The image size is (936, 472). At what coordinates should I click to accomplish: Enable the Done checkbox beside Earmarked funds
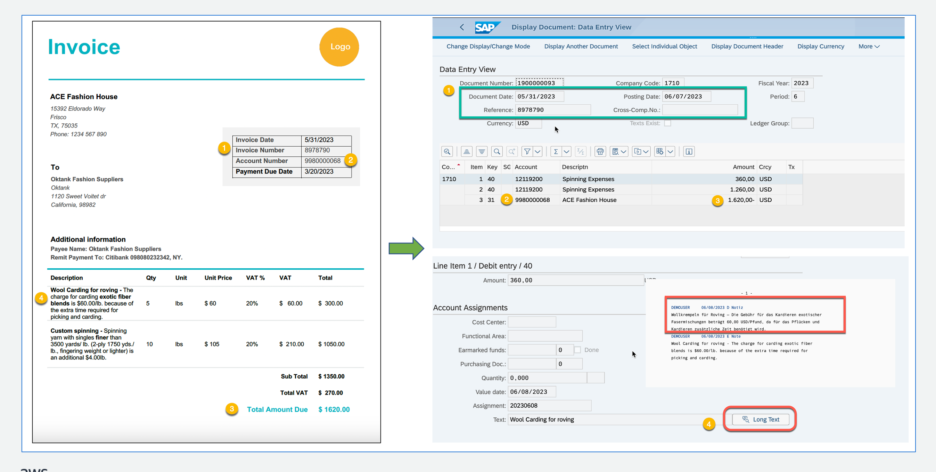pyautogui.click(x=577, y=350)
